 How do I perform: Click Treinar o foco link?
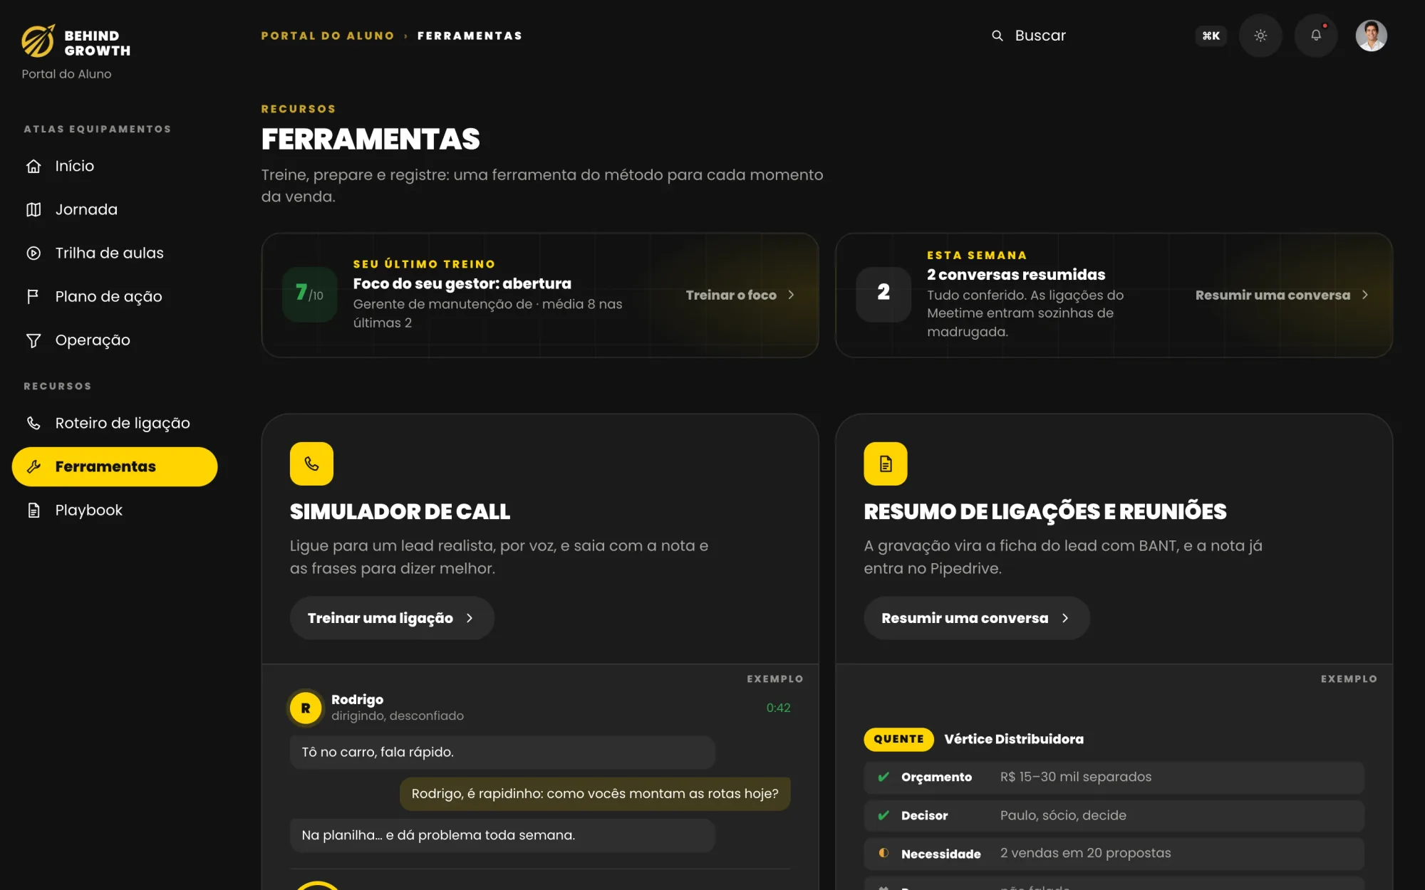pyautogui.click(x=740, y=295)
